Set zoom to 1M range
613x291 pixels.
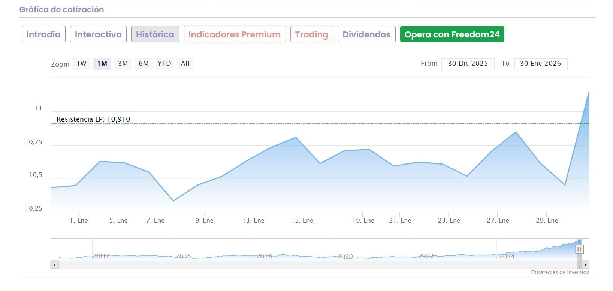click(102, 64)
